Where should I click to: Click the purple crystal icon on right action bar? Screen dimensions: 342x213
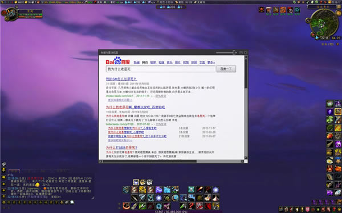click(330, 112)
